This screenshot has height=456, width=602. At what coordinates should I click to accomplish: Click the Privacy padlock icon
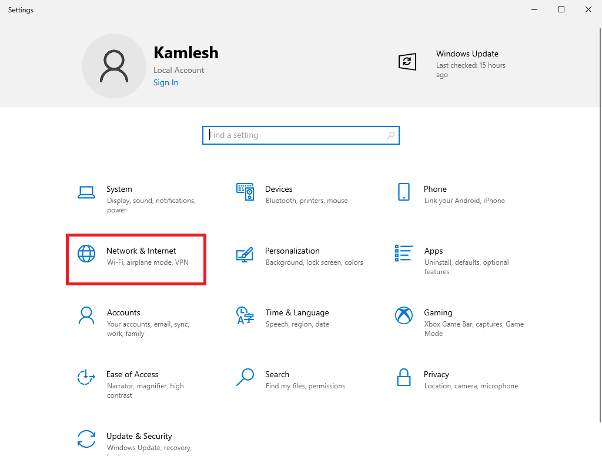click(403, 377)
